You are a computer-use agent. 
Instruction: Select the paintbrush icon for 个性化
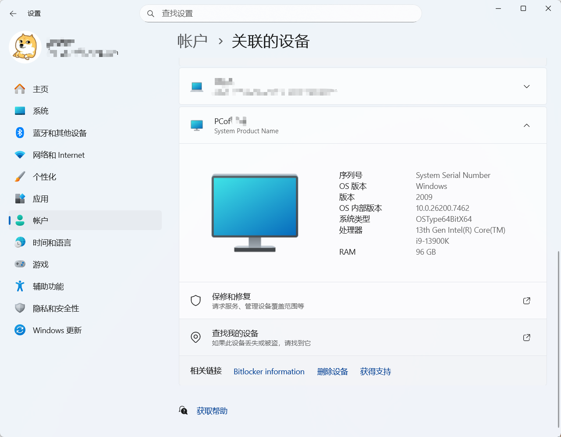pyautogui.click(x=20, y=177)
